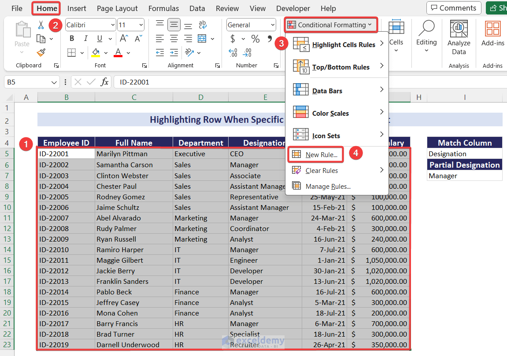Toggle Center horizontal alignment
The width and height of the screenshot is (507, 356).
coord(174,39)
